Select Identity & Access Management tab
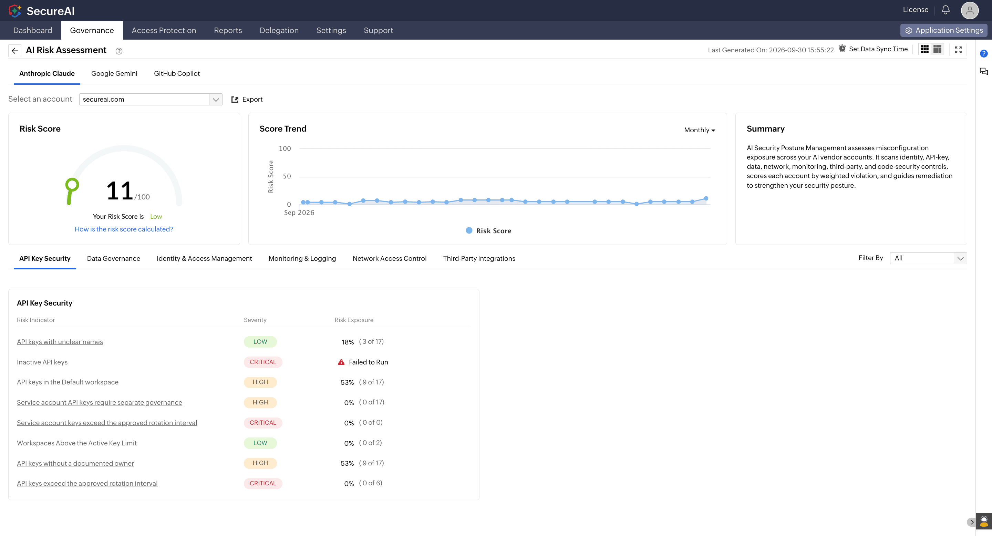The width and height of the screenshot is (992, 536). click(204, 258)
